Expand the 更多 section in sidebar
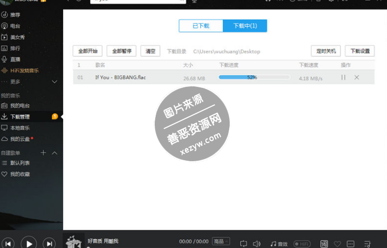 click(x=54, y=82)
